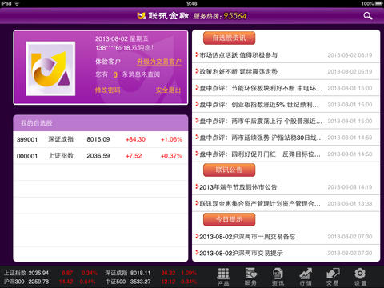Click 修改密码 change password link
The image size is (384, 288).
tap(107, 90)
